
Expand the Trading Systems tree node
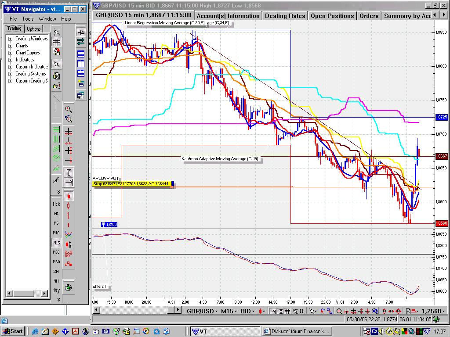(x=11, y=74)
